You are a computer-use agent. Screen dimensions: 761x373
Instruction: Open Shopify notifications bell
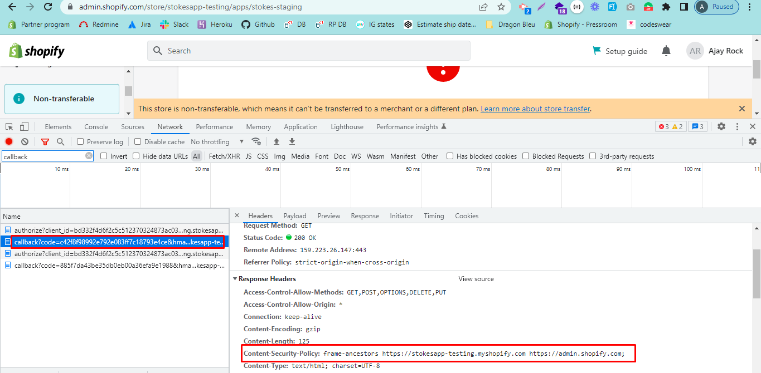click(x=666, y=51)
